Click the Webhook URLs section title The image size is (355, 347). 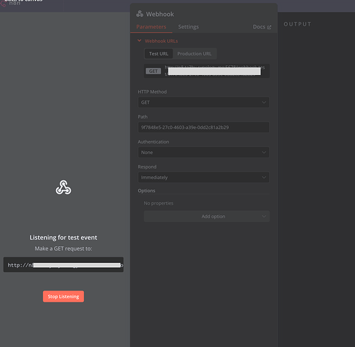pyautogui.click(x=161, y=41)
